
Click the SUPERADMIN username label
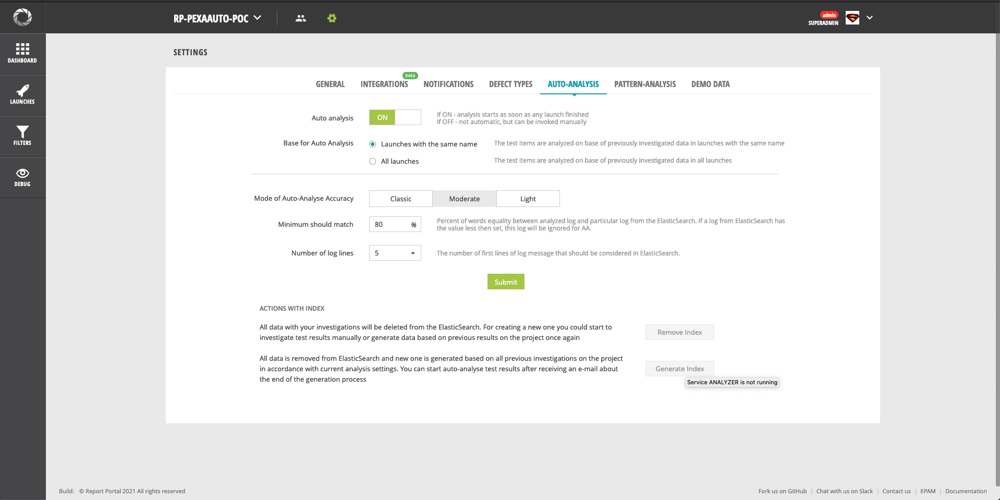click(x=823, y=23)
